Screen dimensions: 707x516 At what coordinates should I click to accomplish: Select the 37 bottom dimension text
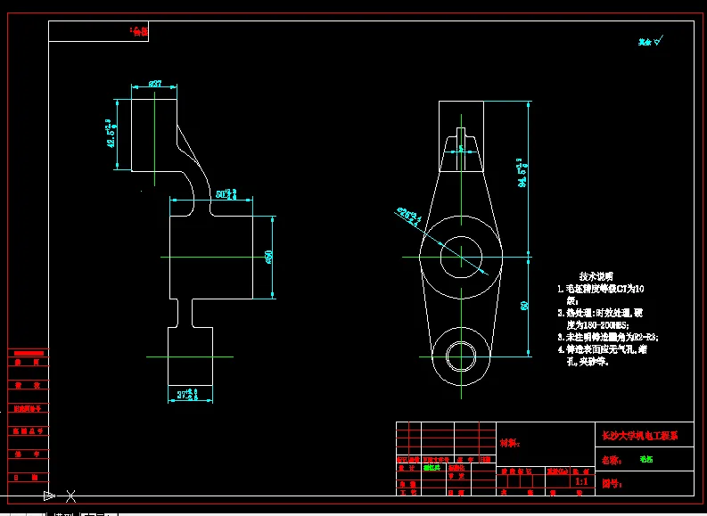pyautogui.click(x=187, y=394)
